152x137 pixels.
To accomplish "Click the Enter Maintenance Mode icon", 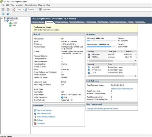I will (35, 117).
